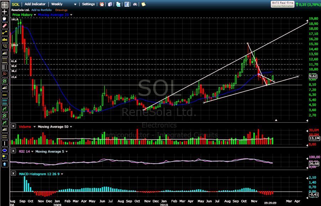This screenshot has height=206, width=321.
Task: Click the volume value 13,1M
Action: click(x=314, y=138)
